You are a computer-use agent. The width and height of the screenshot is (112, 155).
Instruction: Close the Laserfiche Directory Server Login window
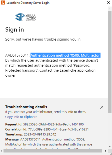[x=108, y=3]
